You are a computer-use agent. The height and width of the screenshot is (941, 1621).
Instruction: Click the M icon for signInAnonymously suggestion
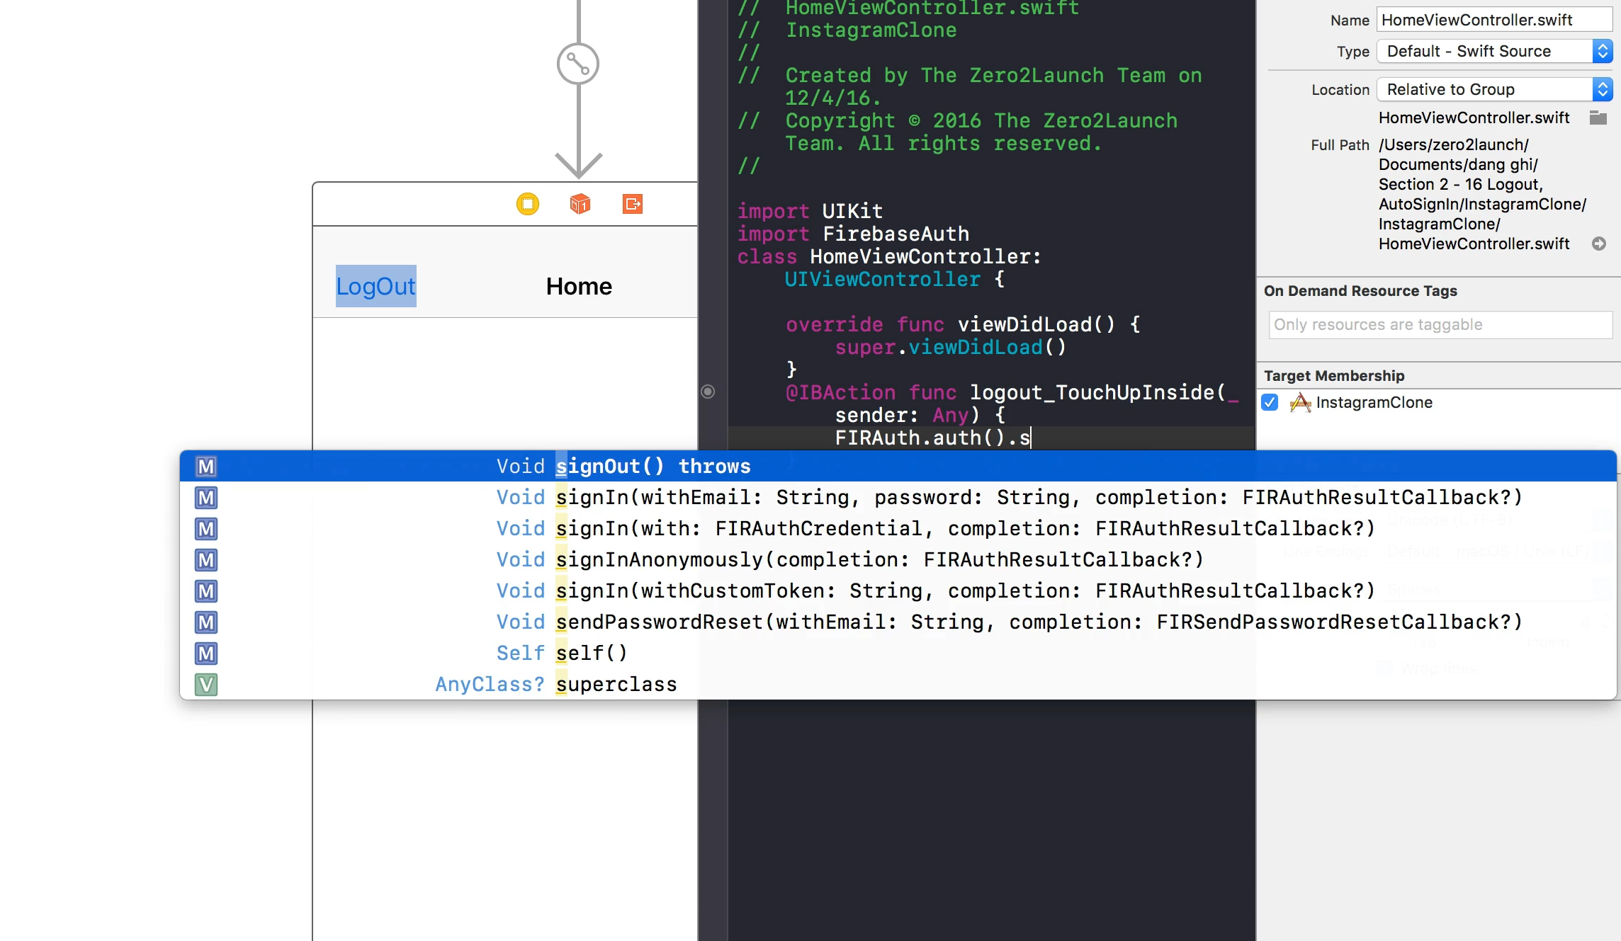coord(206,560)
